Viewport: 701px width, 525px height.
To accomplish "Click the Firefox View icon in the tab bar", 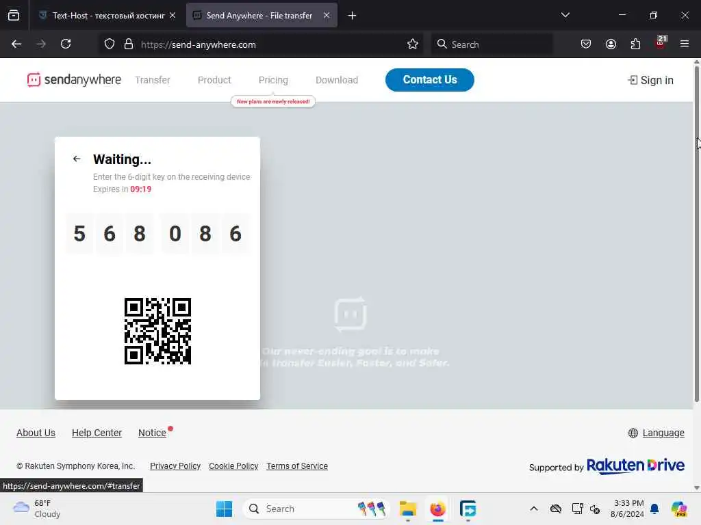I will coord(14,16).
